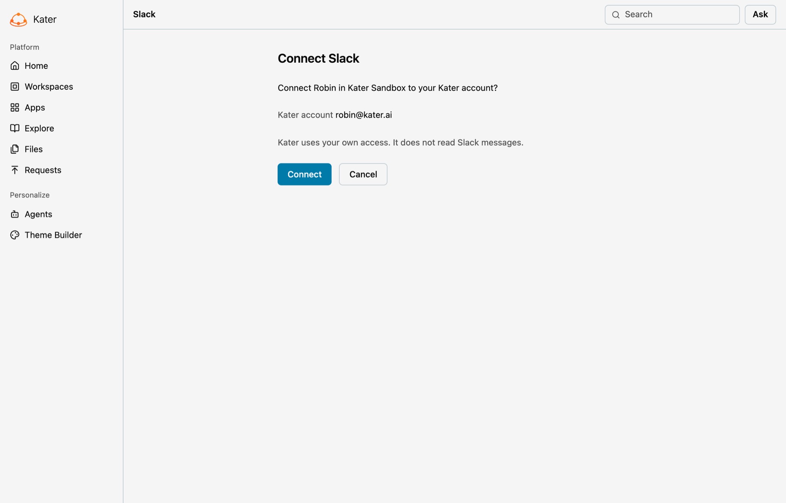
Task: Navigate to Requests label
Action: click(43, 170)
